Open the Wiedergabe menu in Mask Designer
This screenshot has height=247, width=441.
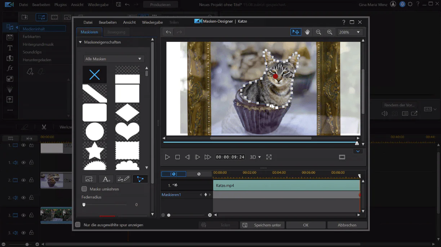coord(152,22)
